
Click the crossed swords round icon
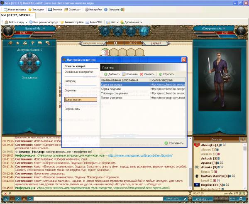click(x=118, y=31)
